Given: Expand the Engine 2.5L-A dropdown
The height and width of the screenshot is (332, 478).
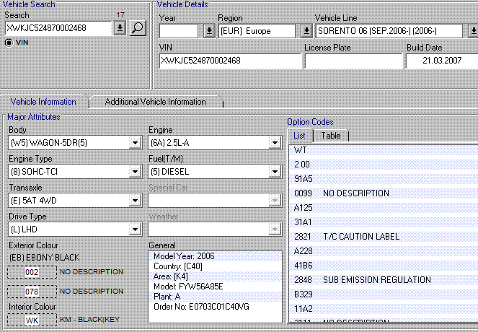Looking at the screenshot, I should coord(274,143).
